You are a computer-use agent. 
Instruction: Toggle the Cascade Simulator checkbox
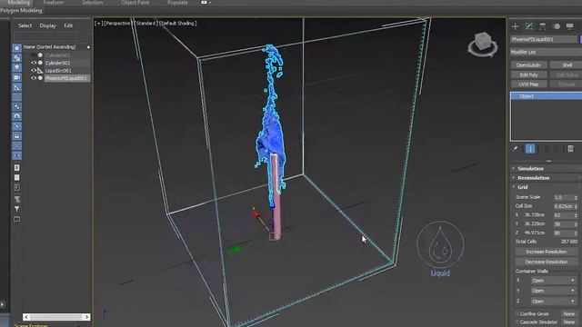(517, 322)
